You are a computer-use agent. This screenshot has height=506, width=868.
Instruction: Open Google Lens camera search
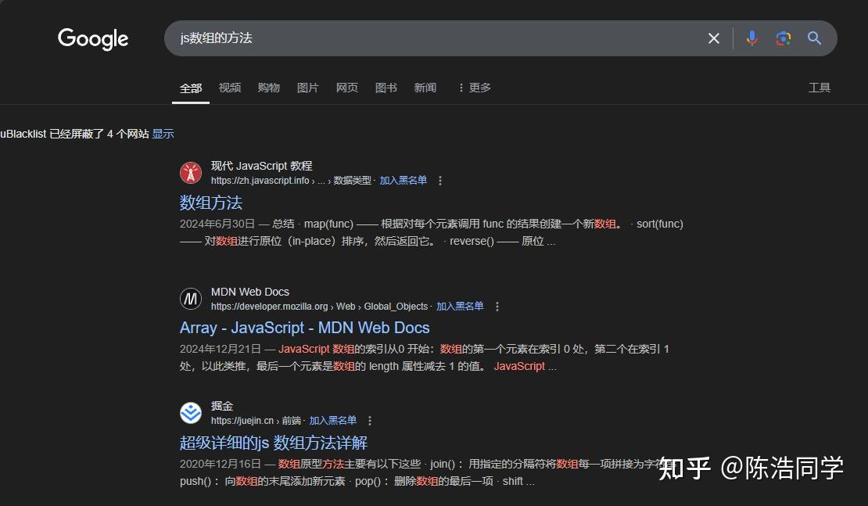(x=783, y=38)
